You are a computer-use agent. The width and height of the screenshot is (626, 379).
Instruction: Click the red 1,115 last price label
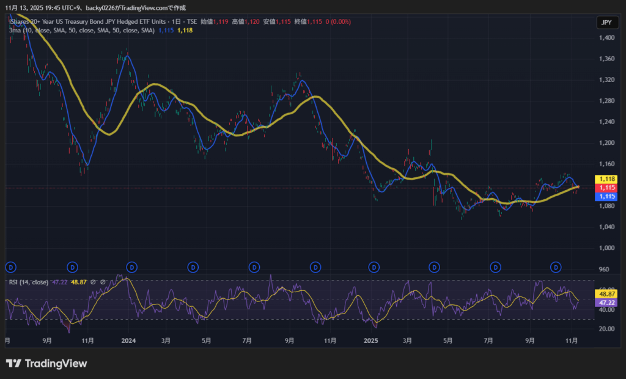click(x=606, y=188)
